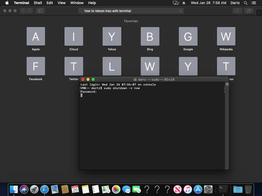The image size is (262, 196).
Task: Open Downloads folder in Dock
Action: [238, 189]
